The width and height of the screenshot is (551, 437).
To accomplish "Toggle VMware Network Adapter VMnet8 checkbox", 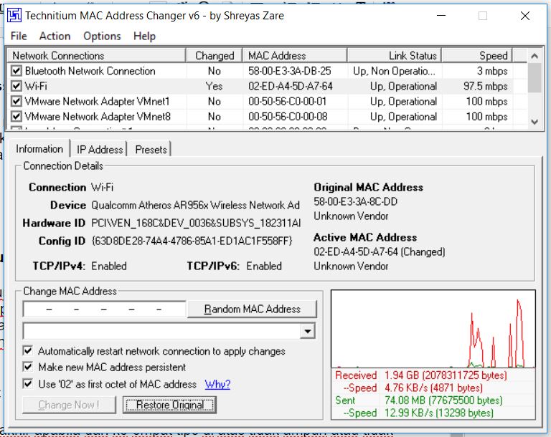I will (x=17, y=117).
